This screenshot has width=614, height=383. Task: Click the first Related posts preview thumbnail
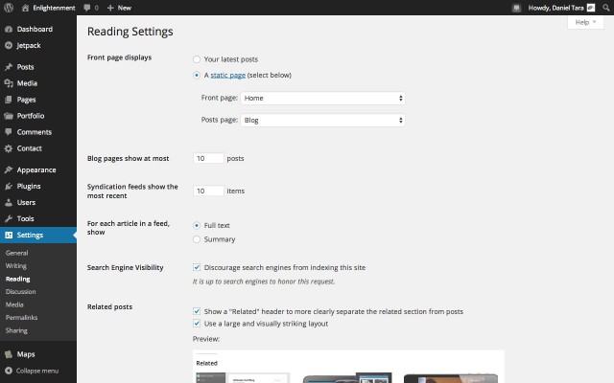point(243,377)
